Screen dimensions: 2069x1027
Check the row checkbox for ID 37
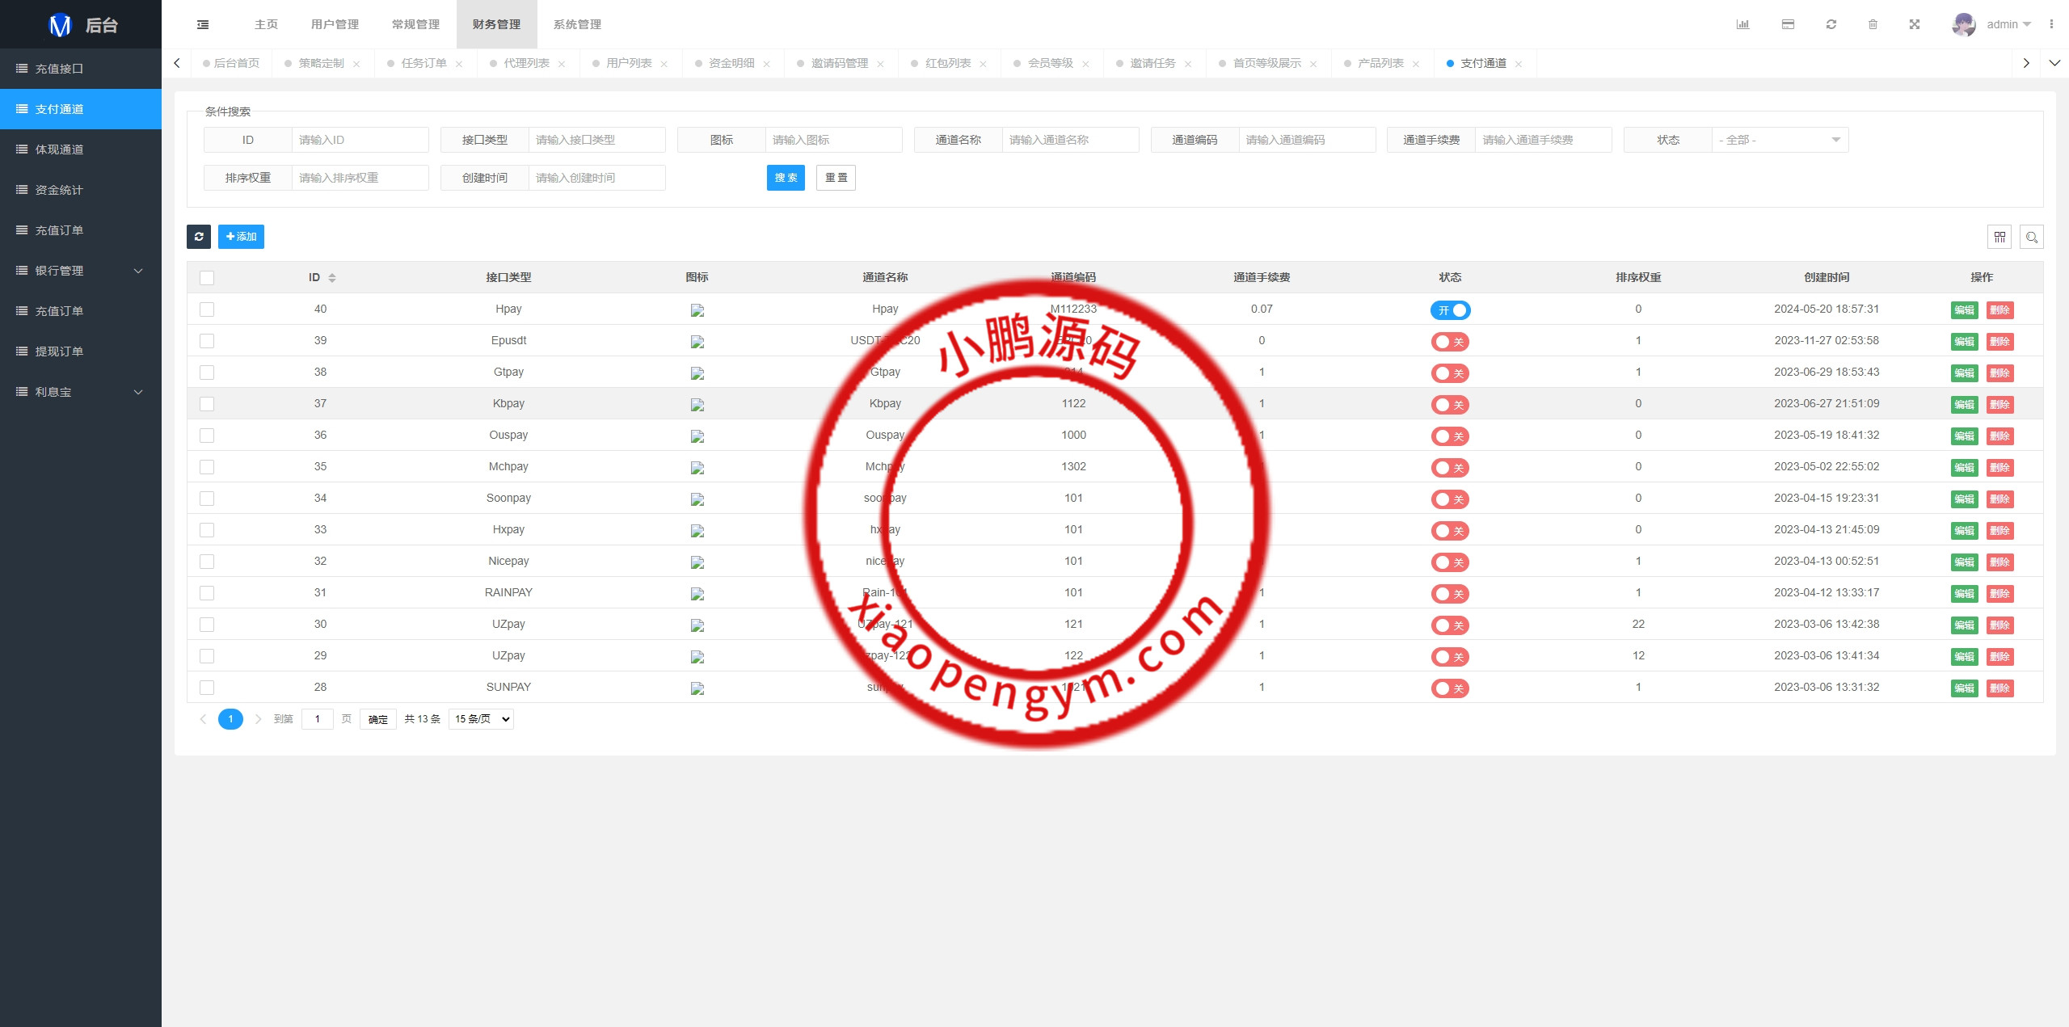207,404
